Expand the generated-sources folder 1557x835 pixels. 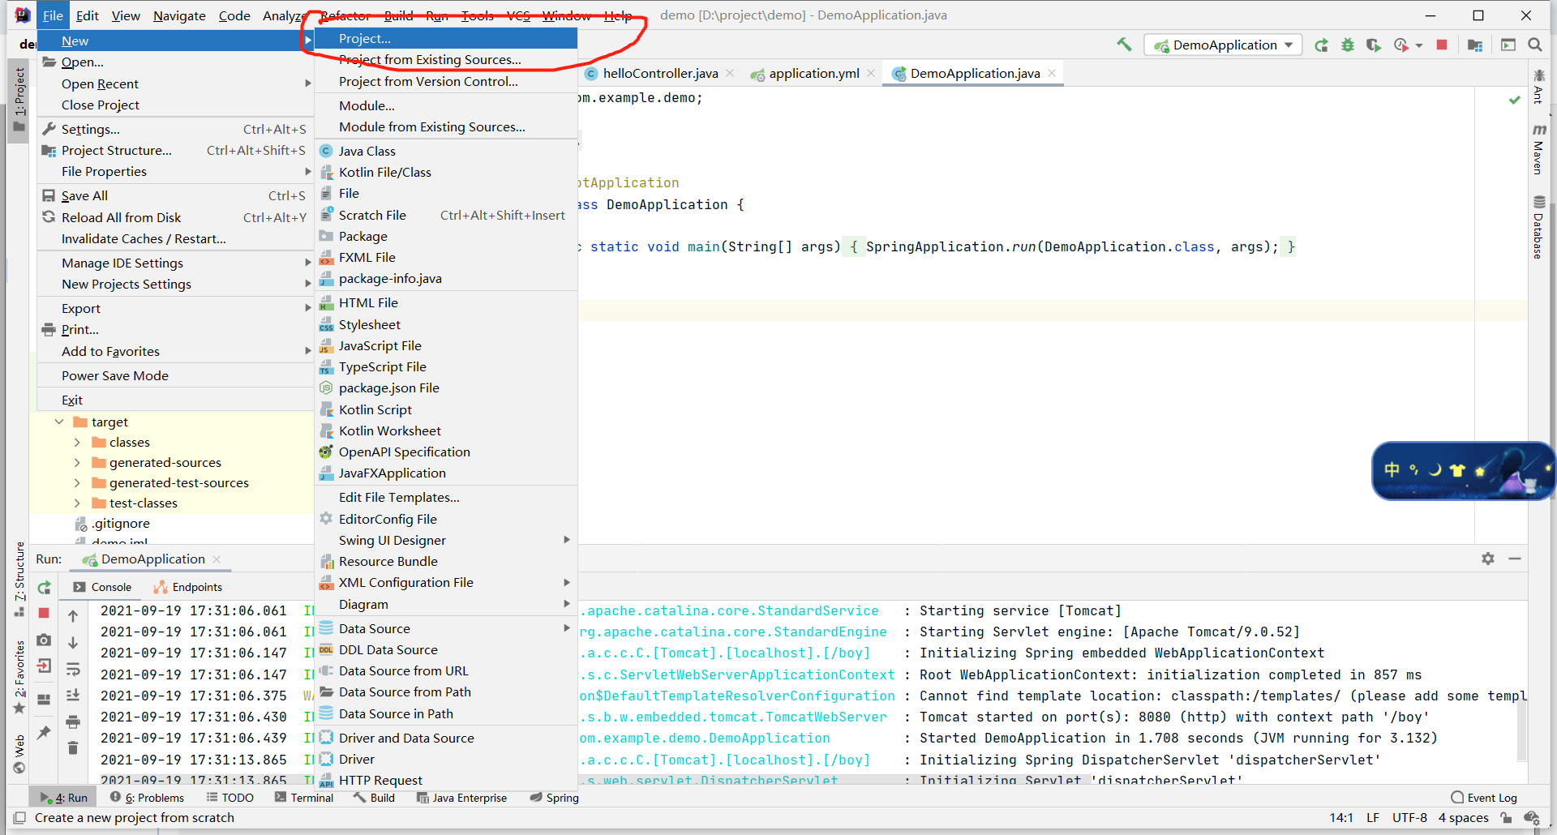(77, 463)
